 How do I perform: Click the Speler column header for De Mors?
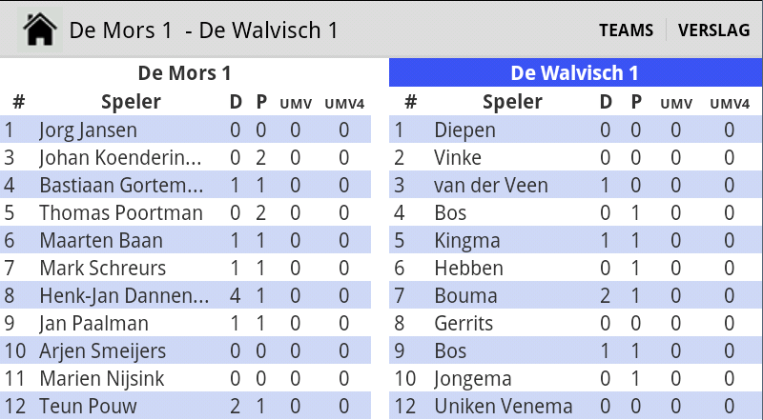[131, 102]
